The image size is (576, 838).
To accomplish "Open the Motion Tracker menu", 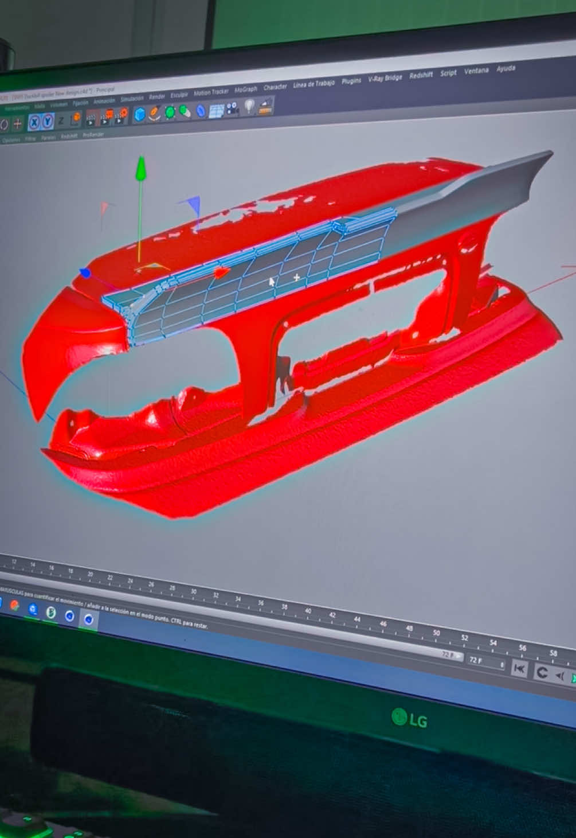I will [x=211, y=92].
